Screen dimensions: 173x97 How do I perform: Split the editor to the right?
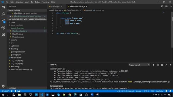point(167,6)
